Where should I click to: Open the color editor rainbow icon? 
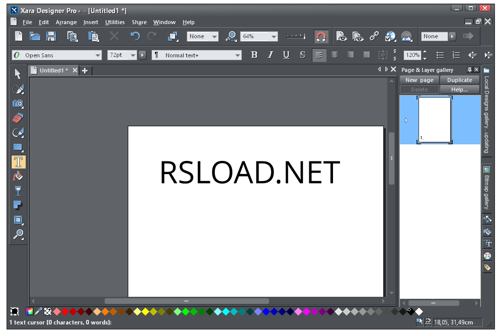click(29, 311)
